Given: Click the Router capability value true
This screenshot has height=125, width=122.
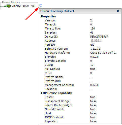Looking at the screenshot, I should 93,97.
